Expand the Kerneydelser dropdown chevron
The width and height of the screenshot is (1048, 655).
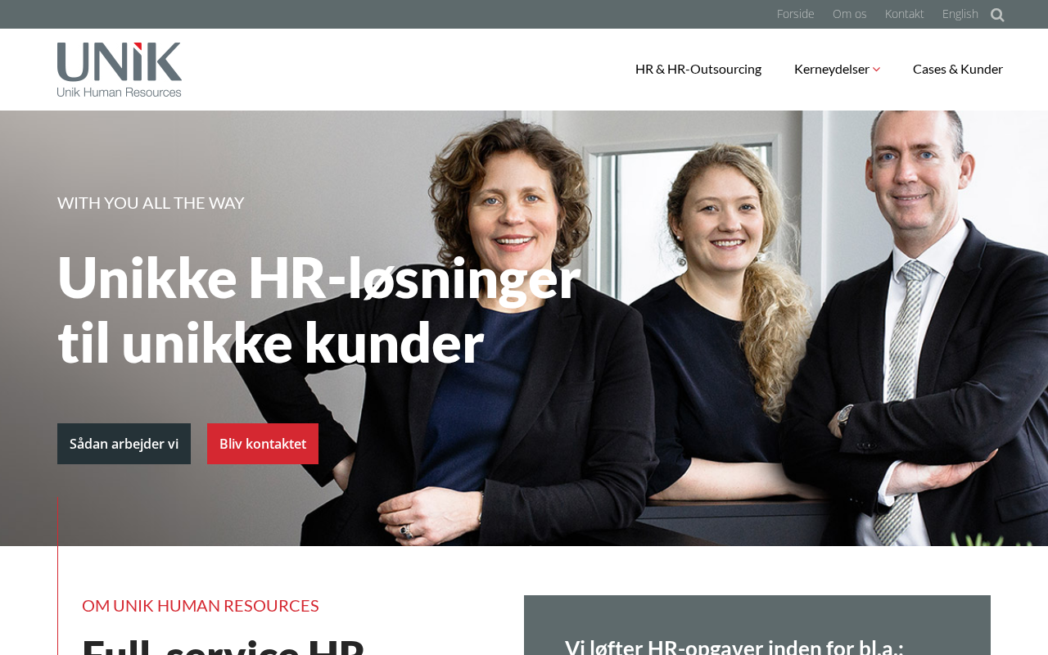click(x=877, y=70)
